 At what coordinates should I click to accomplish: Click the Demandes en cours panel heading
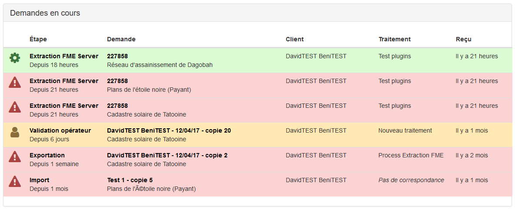pyautogui.click(x=45, y=13)
